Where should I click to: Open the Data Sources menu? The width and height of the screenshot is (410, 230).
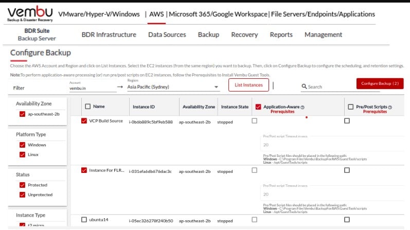(167, 35)
